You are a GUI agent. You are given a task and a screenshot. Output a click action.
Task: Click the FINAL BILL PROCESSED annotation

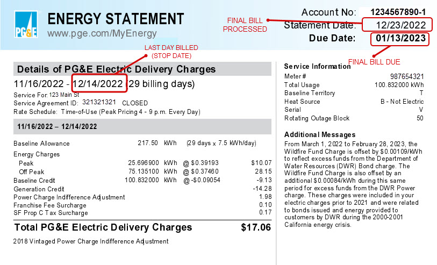coord(245,25)
